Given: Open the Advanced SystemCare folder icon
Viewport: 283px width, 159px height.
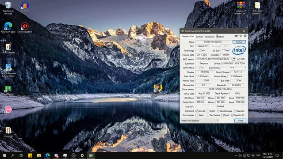Looking at the screenshot, I should (257, 8).
